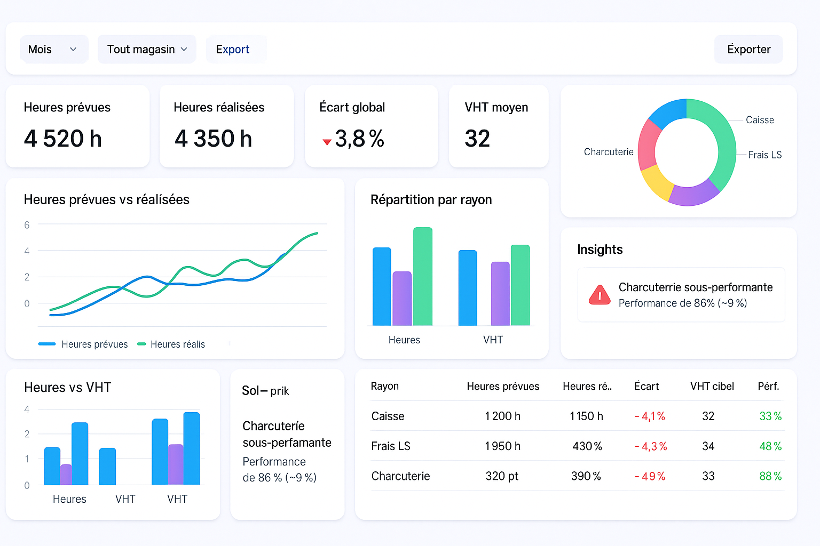The width and height of the screenshot is (820, 546).
Task: Open the Heures réalisées KPI card
Action: pyautogui.click(x=226, y=126)
